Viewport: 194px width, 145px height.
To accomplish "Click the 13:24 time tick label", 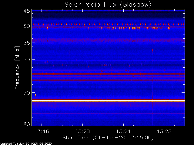I will click(x=123, y=131).
